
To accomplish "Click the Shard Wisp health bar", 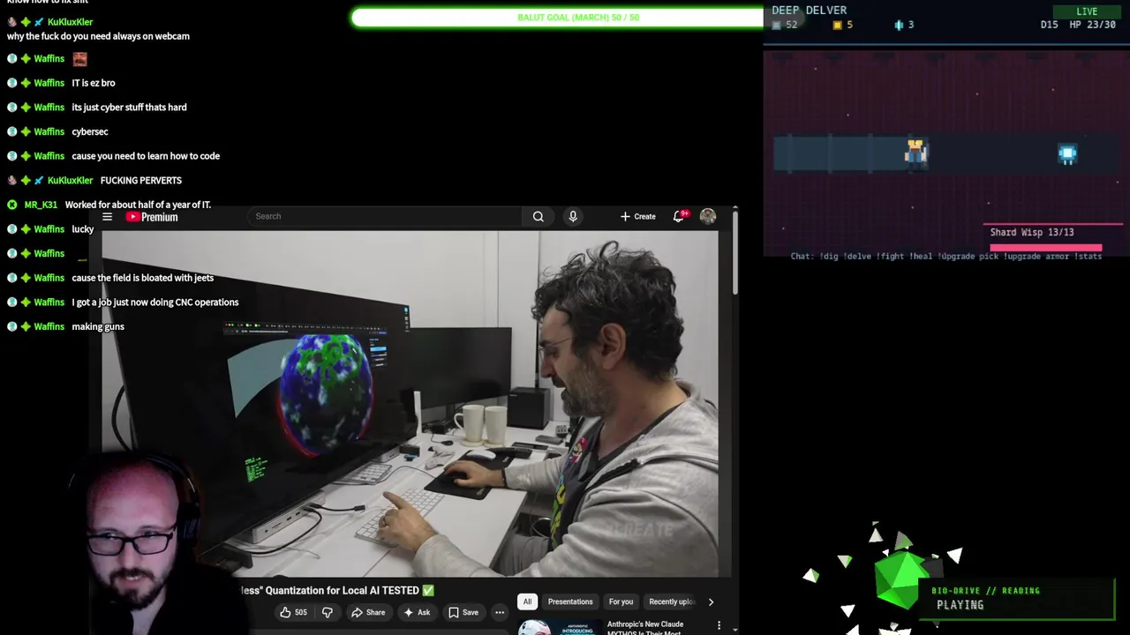I will 1046,248.
